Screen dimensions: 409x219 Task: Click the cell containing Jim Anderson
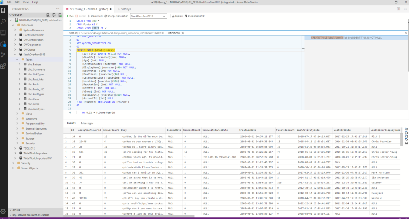pos(385,178)
